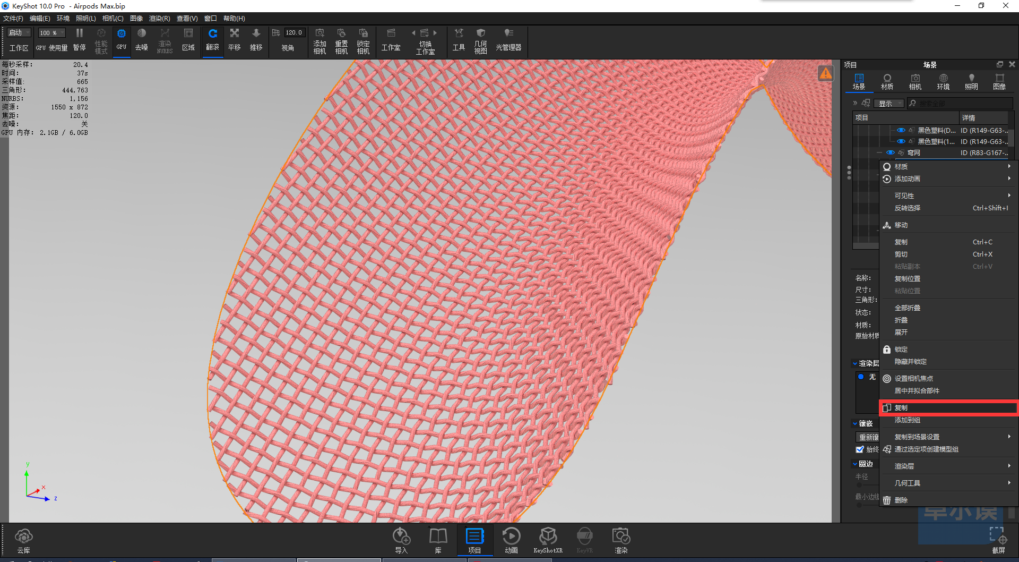
Task: Open the 光管理器 light manager
Action: [508, 40]
